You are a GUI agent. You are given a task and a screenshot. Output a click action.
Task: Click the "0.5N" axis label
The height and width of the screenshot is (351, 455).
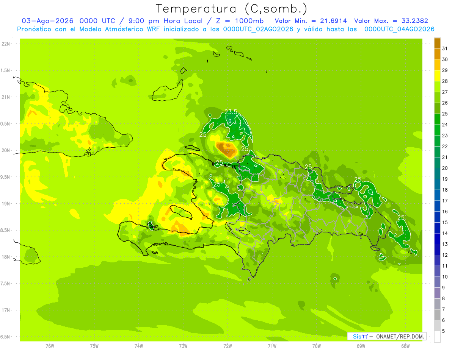(5, 124)
